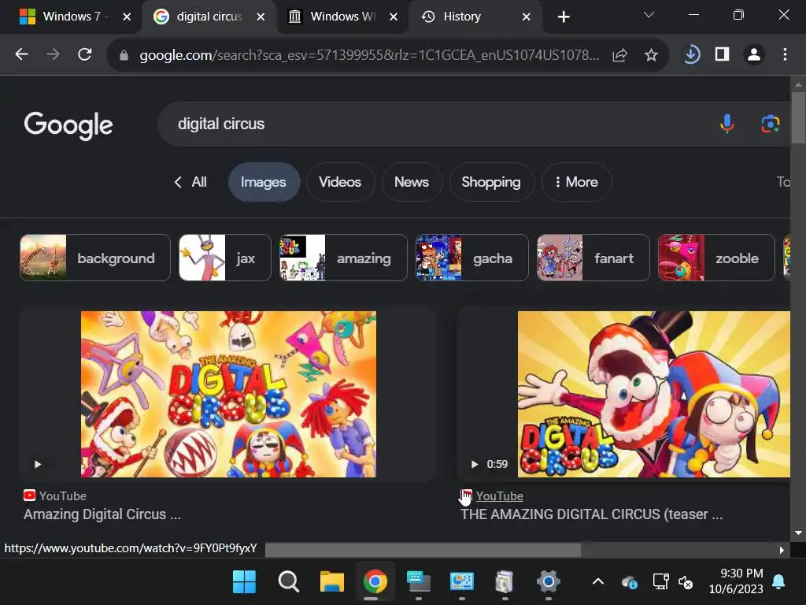Open the muted volume tray icon
Viewport: 806px width, 605px height.
click(686, 582)
